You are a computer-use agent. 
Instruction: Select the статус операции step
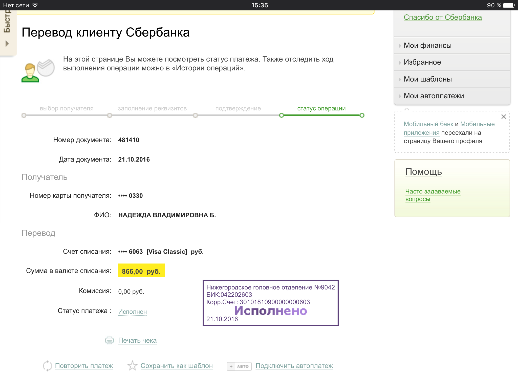321,109
